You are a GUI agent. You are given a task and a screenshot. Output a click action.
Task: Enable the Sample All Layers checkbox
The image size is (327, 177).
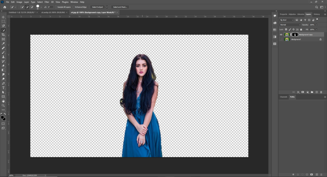tap(56, 7)
